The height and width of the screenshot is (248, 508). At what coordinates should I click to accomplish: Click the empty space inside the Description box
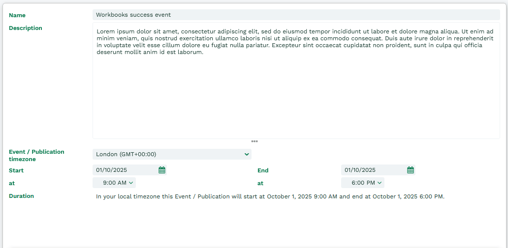pyautogui.click(x=295, y=98)
